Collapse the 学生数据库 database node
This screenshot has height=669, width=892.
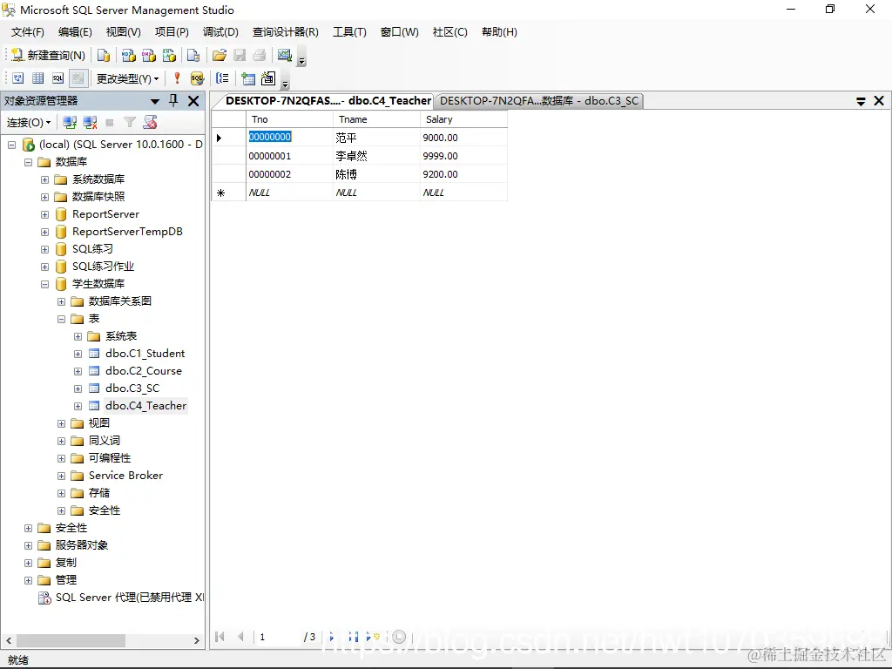click(44, 284)
